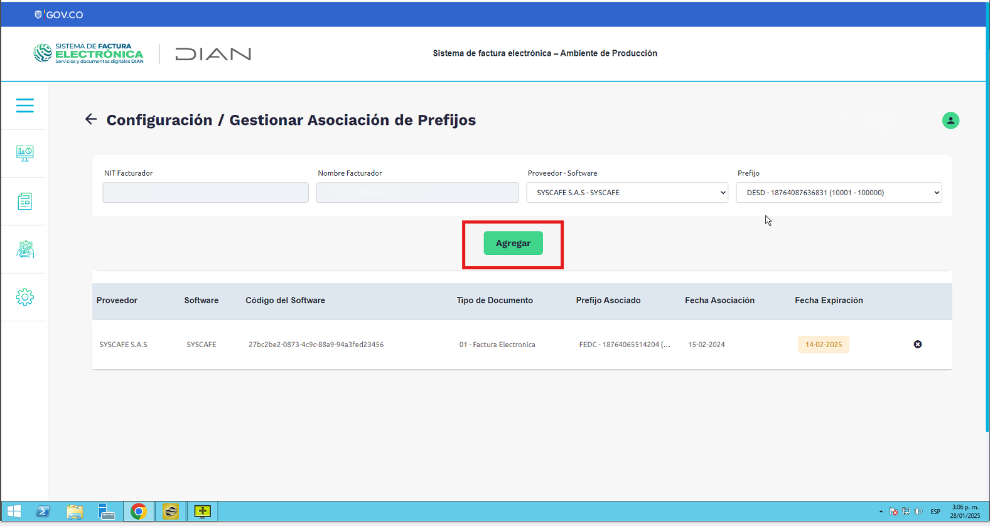The image size is (990, 526).
Task: Open the documents icon in sidebar
Action: point(25,201)
